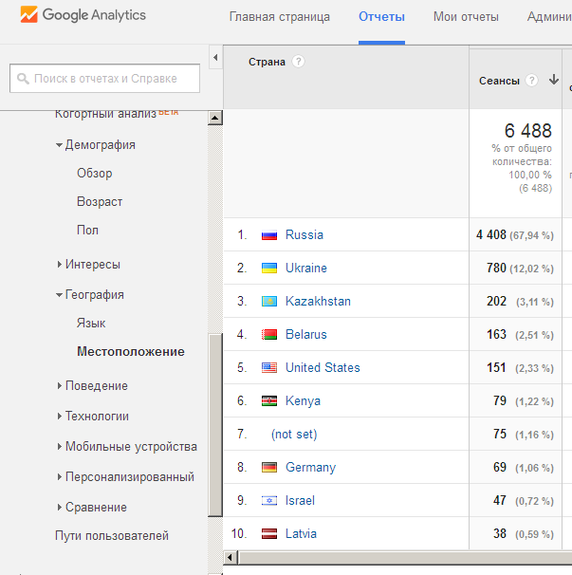Open the Главная страница tab
The image size is (572, 575).
pos(280,17)
